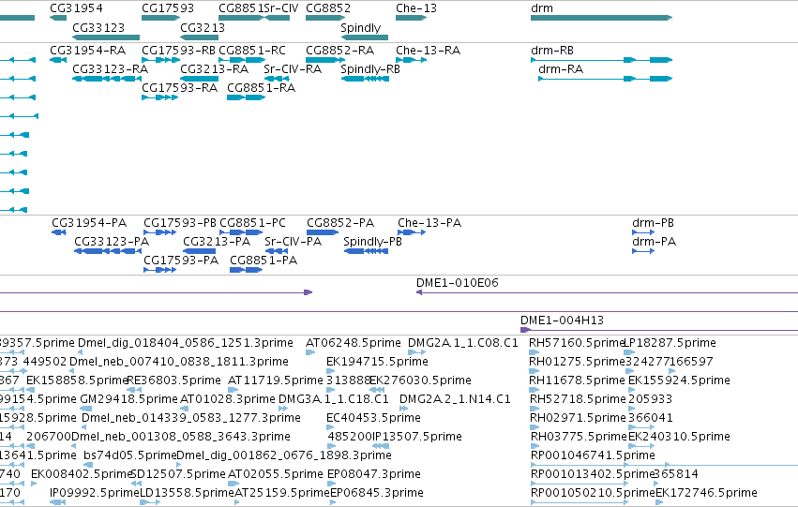Click protein CG8852-PA

click(323, 232)
